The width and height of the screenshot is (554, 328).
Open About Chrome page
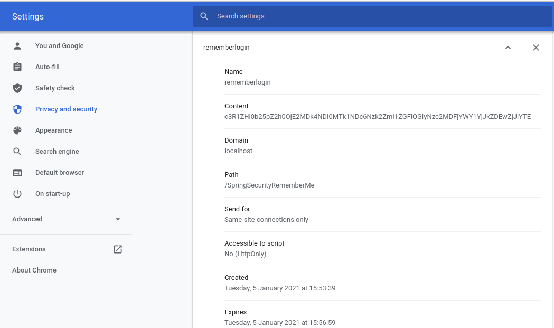(x=34, y=270)
